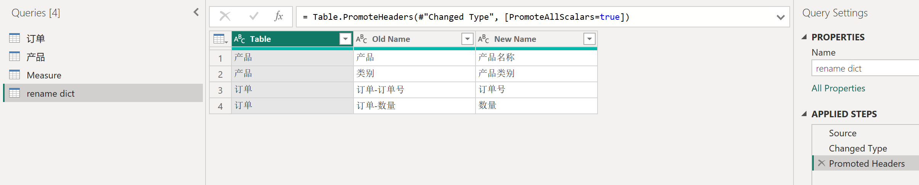Open the New Name column filter dropdown
The width and height of the screenshot is (919, 185).
589,39
